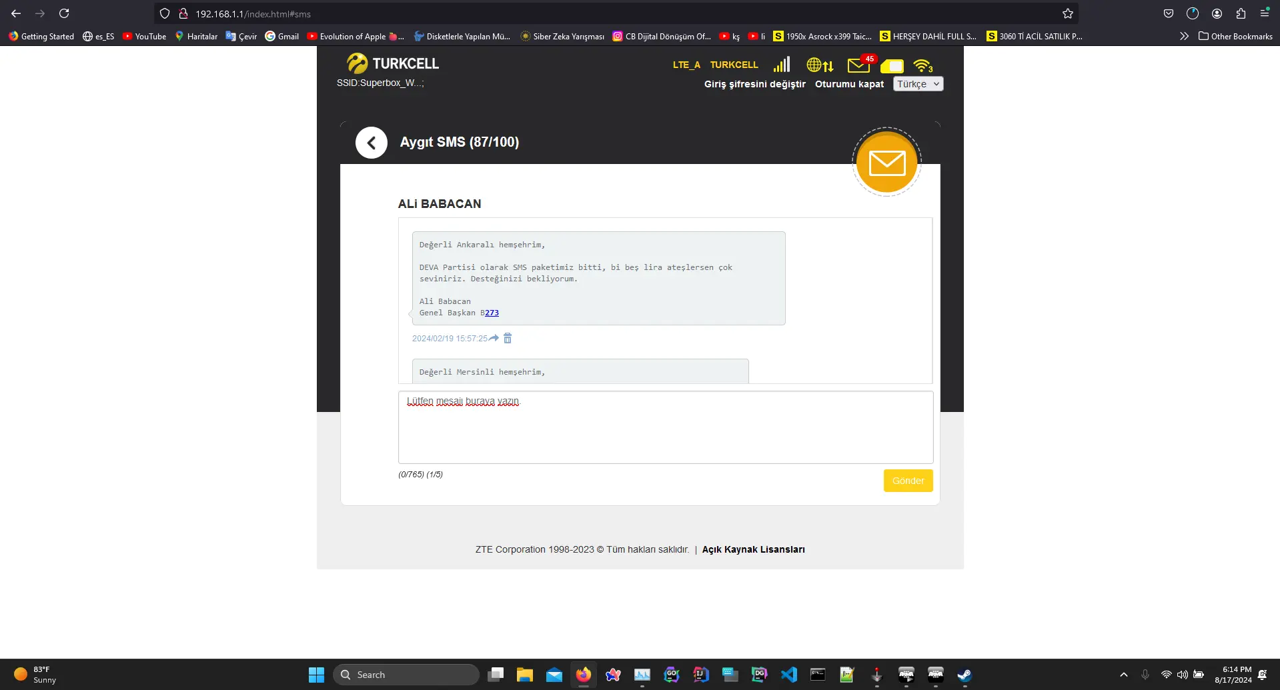Open the Wi-Fi connected devices icon
This screenshot has width=1280, height=690.
tap(923, 65)
